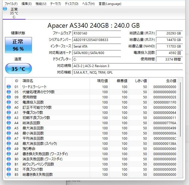Select the リードエラーレート row name

click(x=34, y=87)
